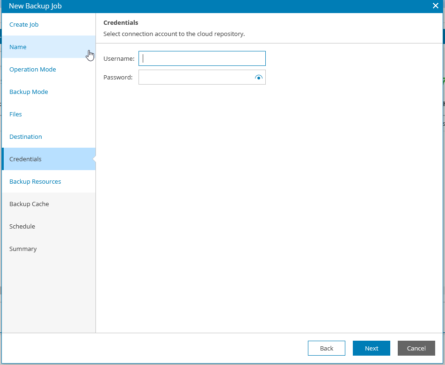The height and width of the screenshot is (365, 445).
Task: Go to the Summary step
Action: click(23, 249)
